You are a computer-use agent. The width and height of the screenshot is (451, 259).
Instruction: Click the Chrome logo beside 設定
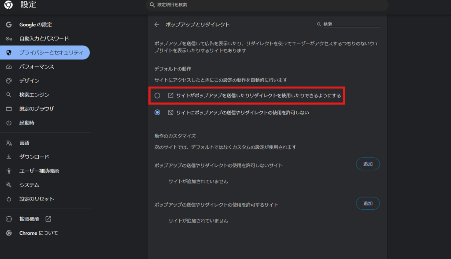[8, 4]
